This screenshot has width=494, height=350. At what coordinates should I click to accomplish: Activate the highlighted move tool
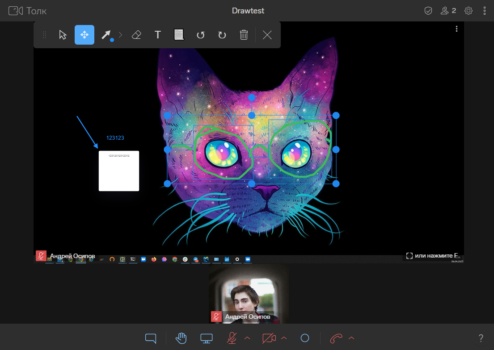coord(84,35)
